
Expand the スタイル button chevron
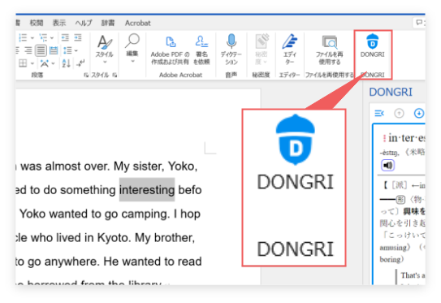tap(105, 62)
